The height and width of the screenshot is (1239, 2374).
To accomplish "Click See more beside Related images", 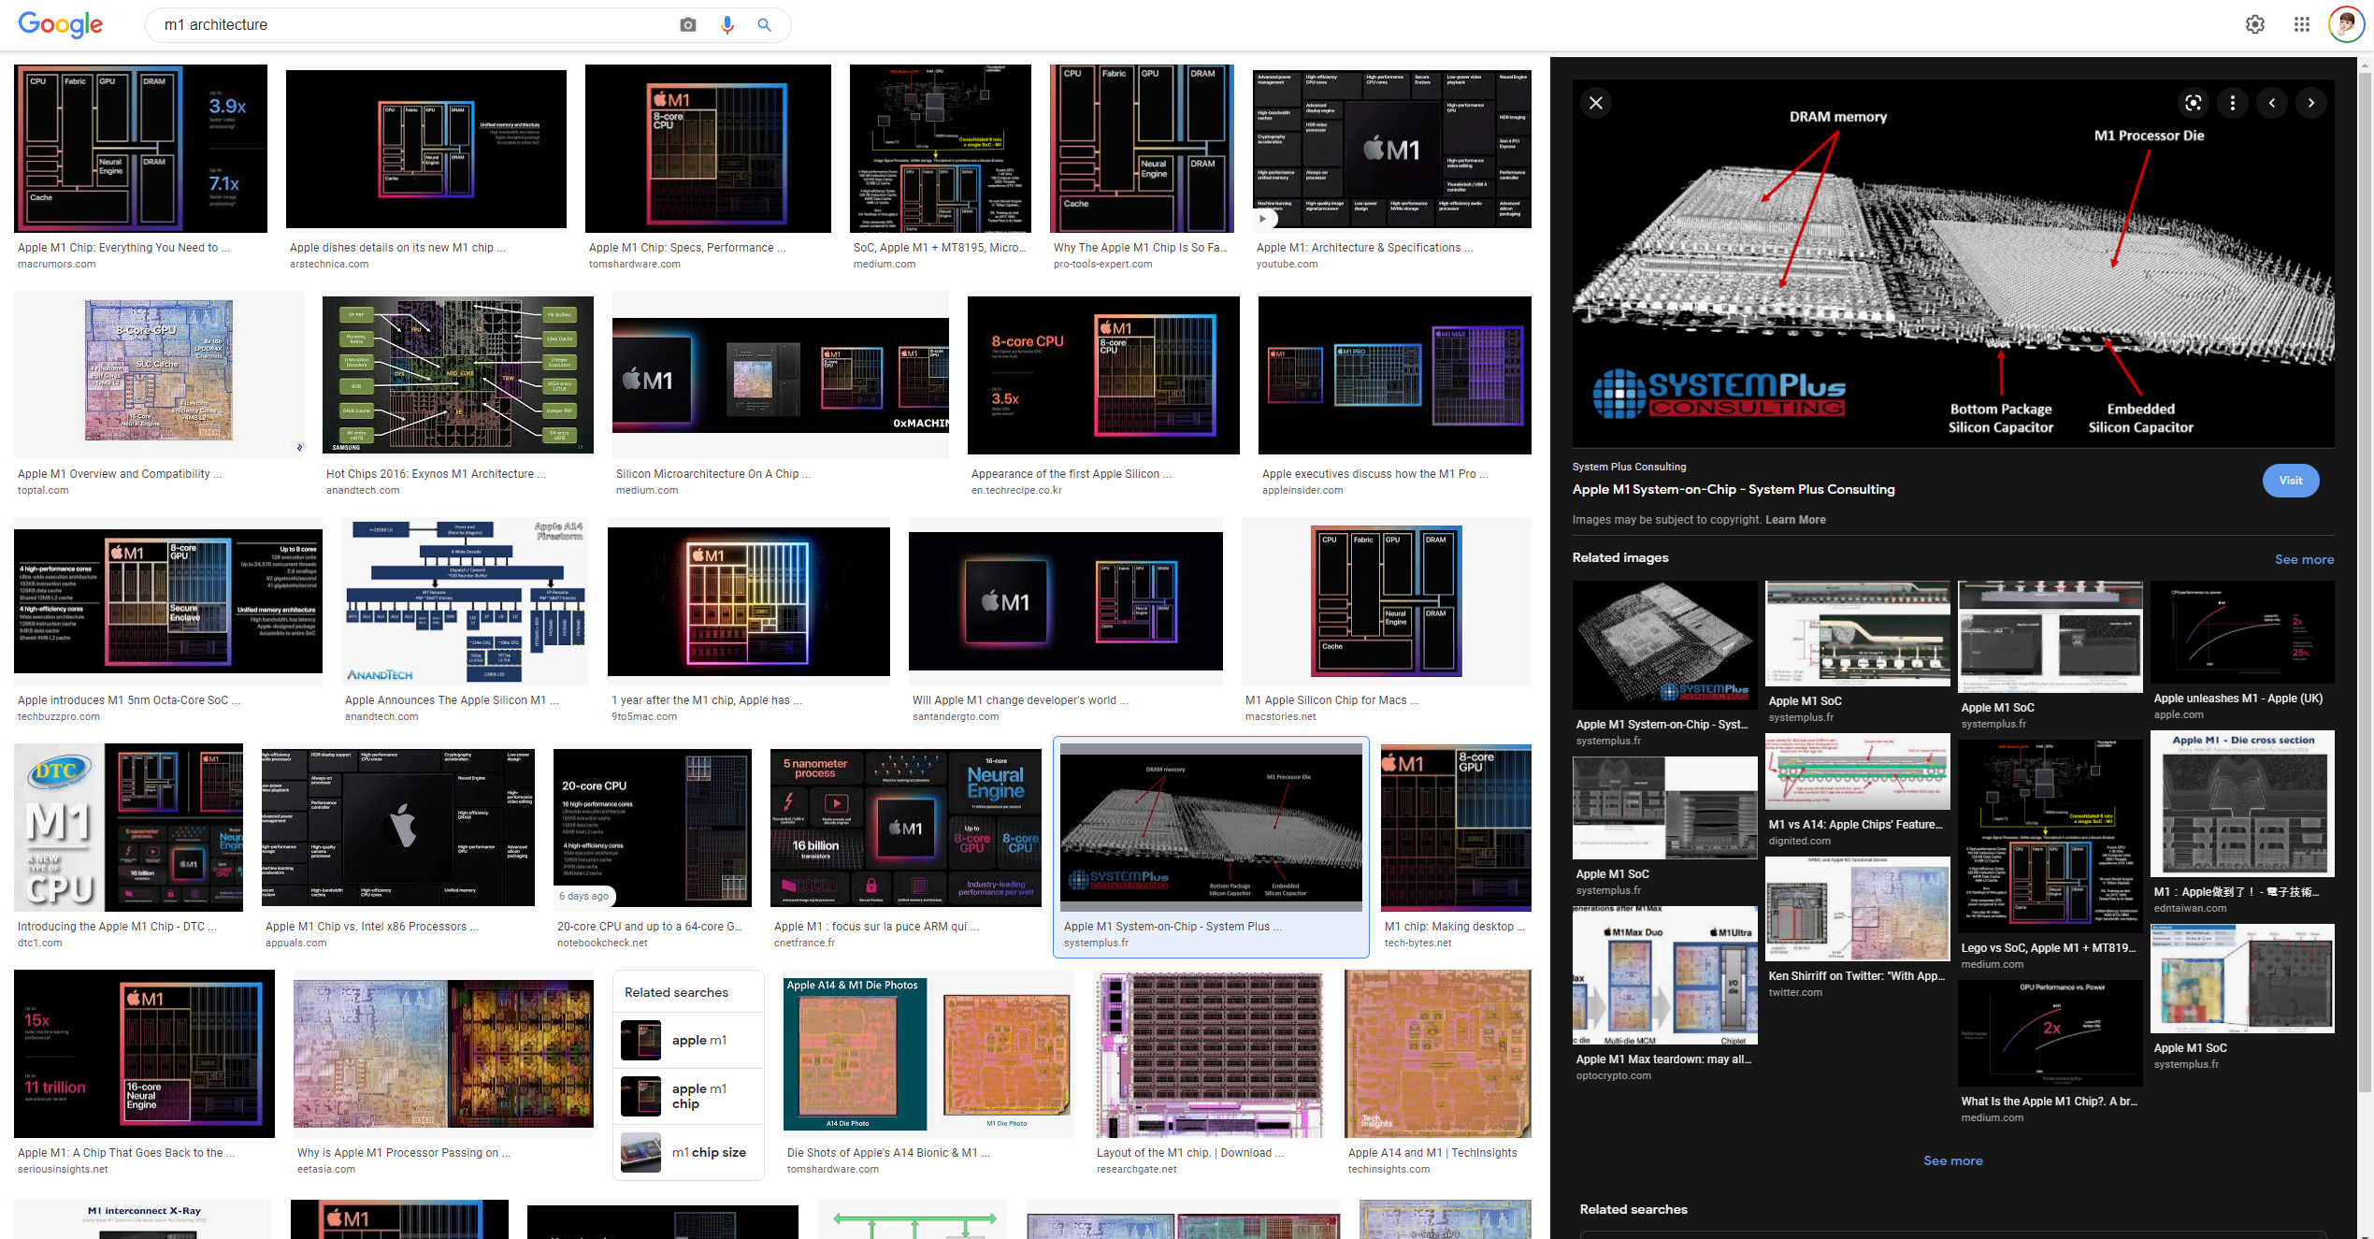I will [2304, 559].
